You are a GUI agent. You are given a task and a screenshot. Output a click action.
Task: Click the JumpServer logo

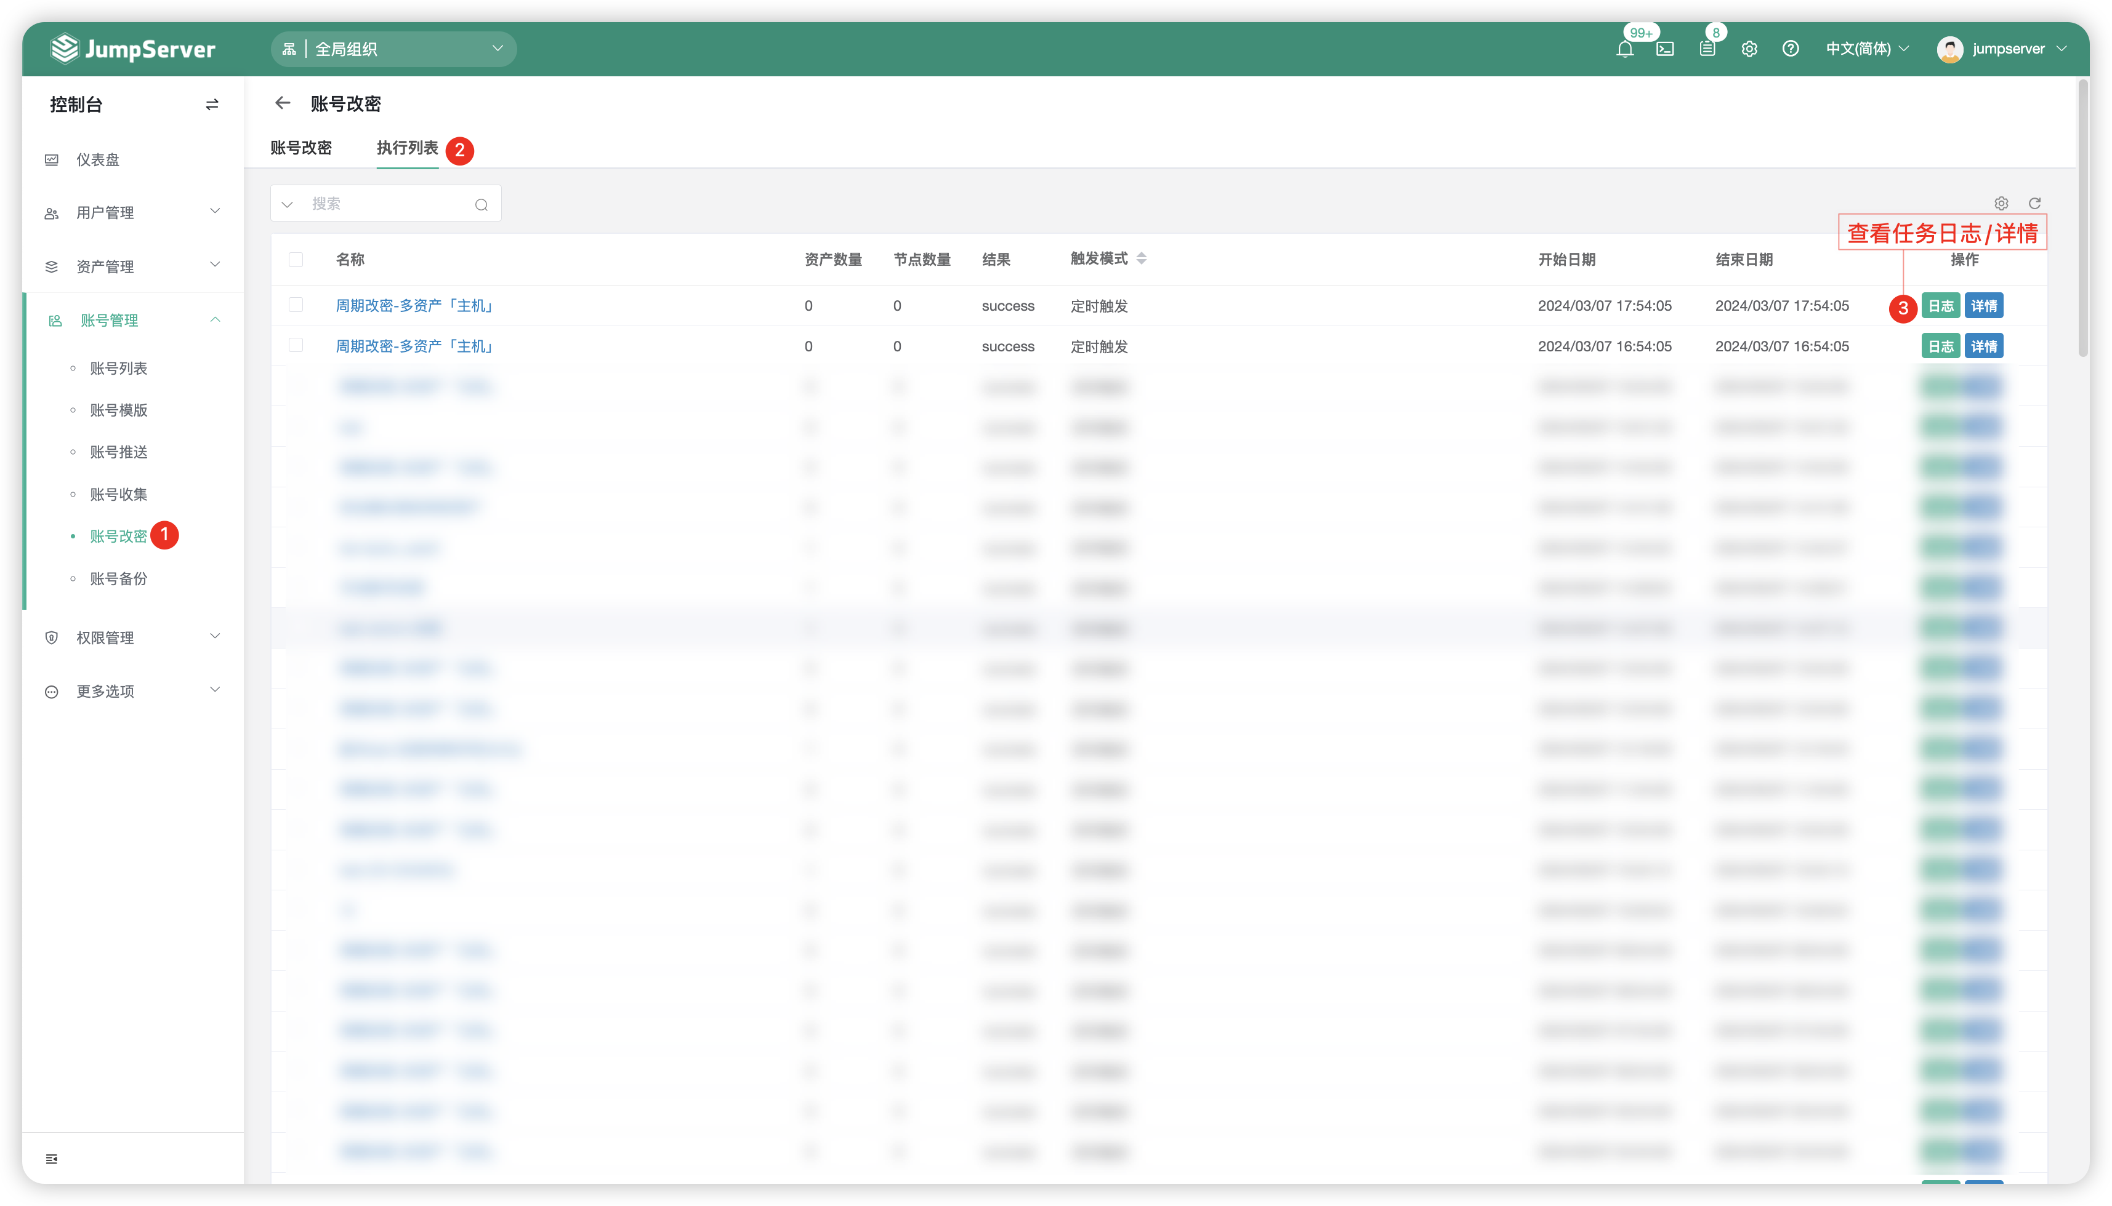[132, 49]
